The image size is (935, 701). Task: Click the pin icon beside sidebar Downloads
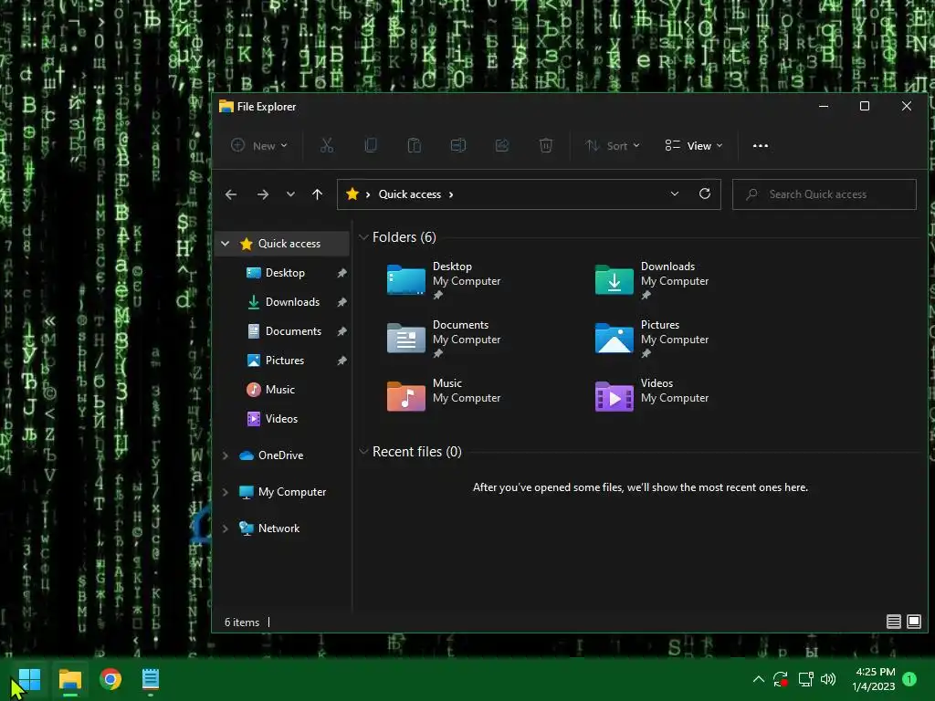pyautogui.click(x=341, y=302)
